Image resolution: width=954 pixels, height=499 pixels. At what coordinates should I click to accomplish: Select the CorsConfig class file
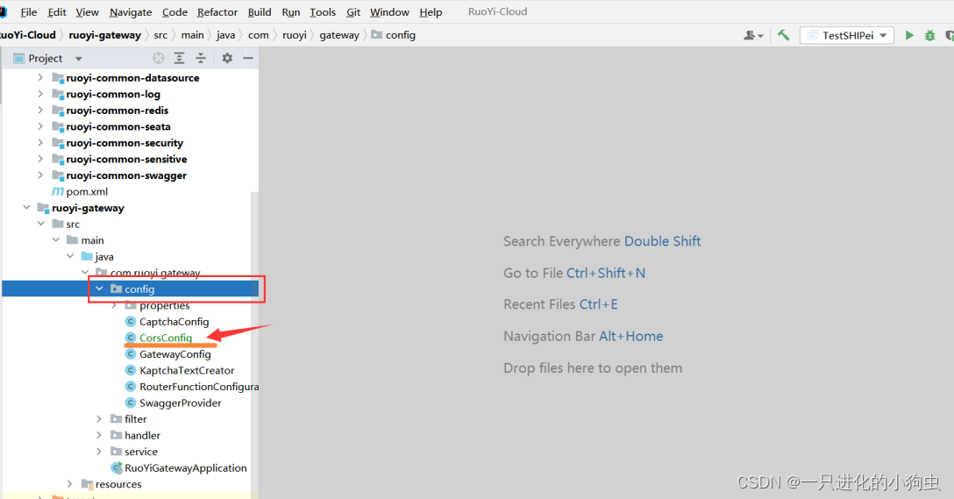click(166, 338)
